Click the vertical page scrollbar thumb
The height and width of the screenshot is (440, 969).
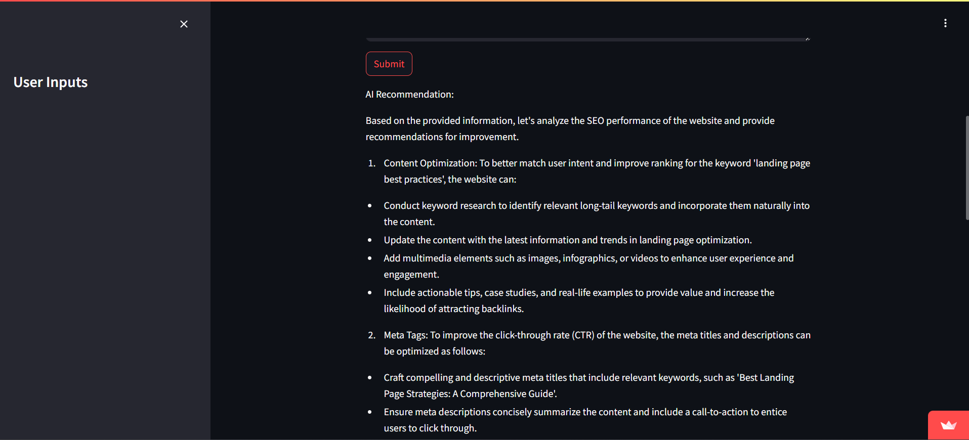pyautogui.click(x=967, y=167)
